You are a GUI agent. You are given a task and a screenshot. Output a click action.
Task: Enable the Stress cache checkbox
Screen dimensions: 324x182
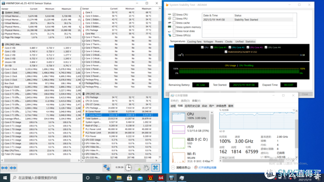[x=174, y=23]
